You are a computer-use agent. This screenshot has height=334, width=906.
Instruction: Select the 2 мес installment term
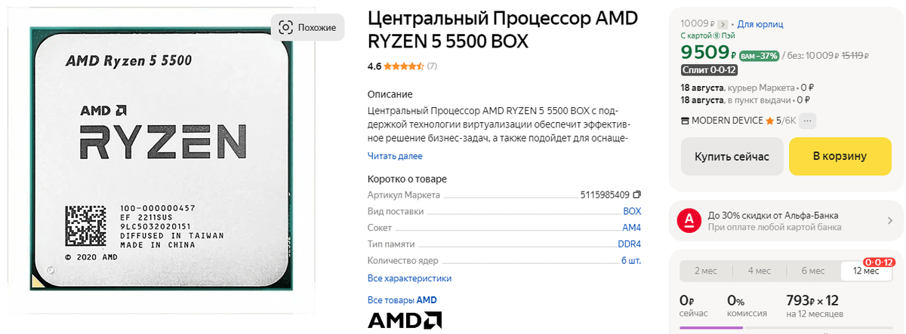coord(706,271)
